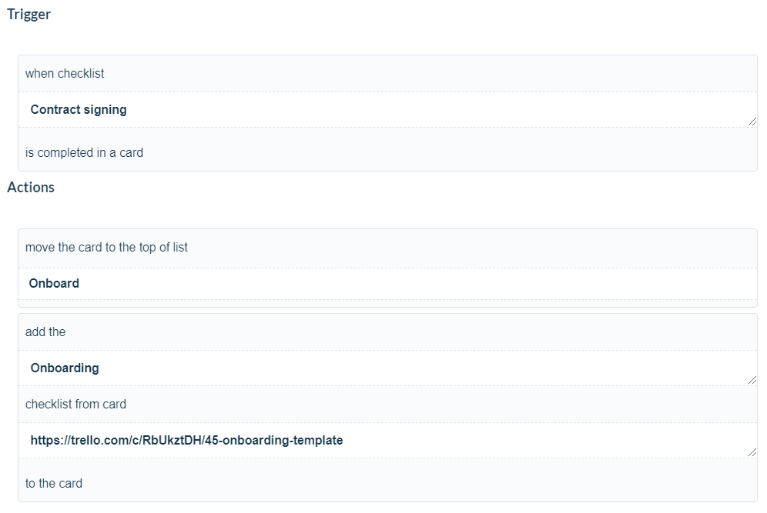Click the "is completed in a card" label
The width and height of the screenshot is (767, 513).
click(85, 152)
